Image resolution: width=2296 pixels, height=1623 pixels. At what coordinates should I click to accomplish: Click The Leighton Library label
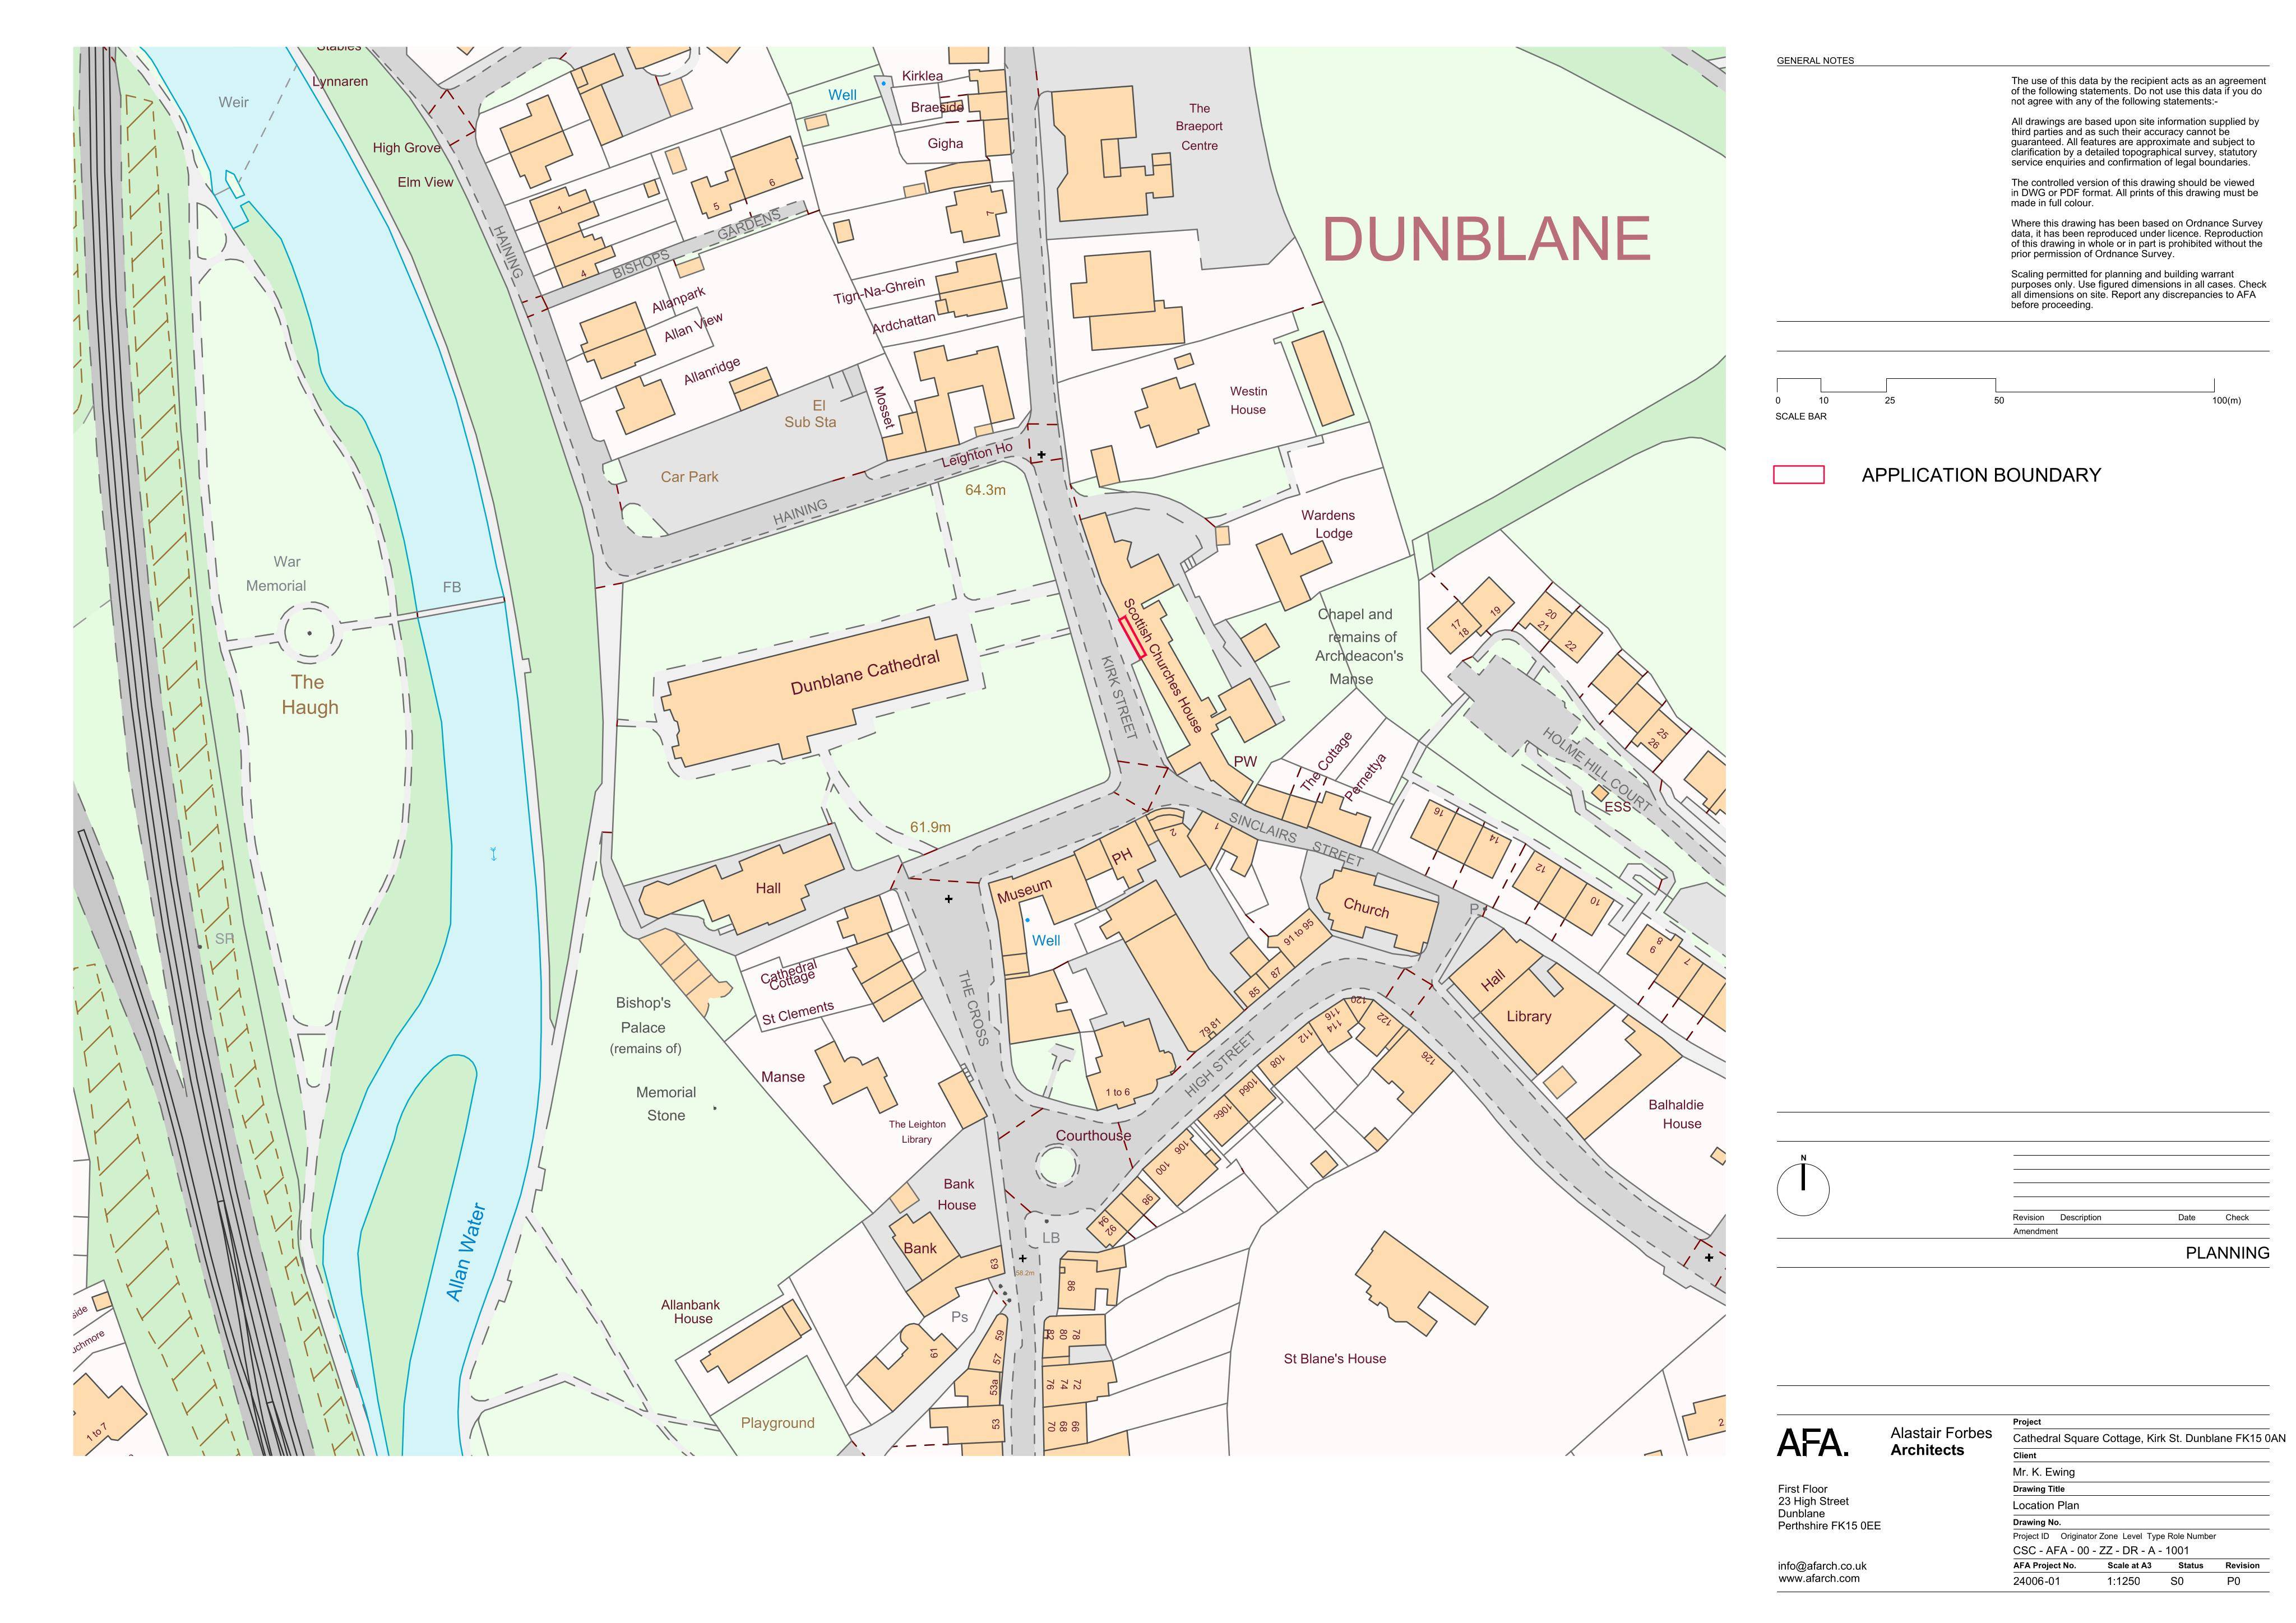(917, 1131)
